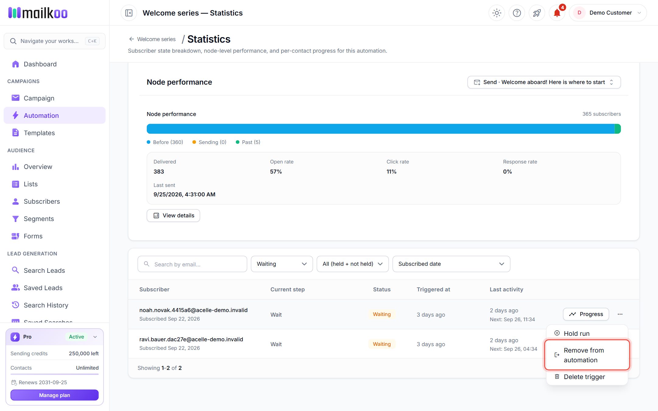Image resolution: width=658 pixels, height=411 pixels.
Task: Open All (held + not held) dropdown
Action: [353, 264]
